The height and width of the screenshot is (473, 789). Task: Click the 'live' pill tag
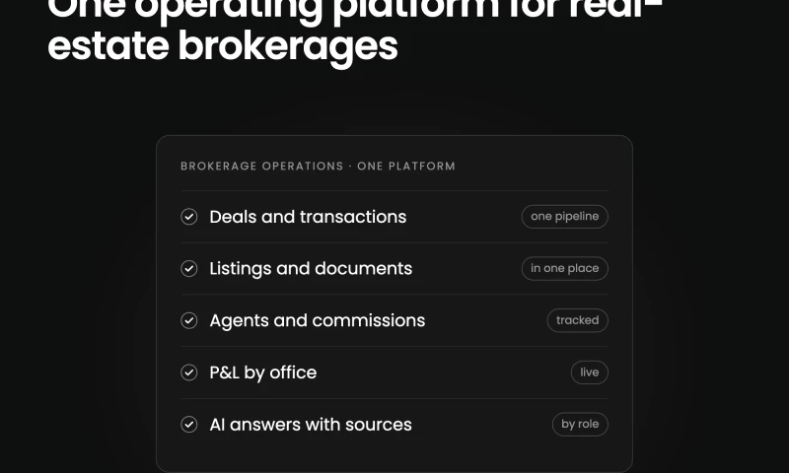click(x=589, y=372)
